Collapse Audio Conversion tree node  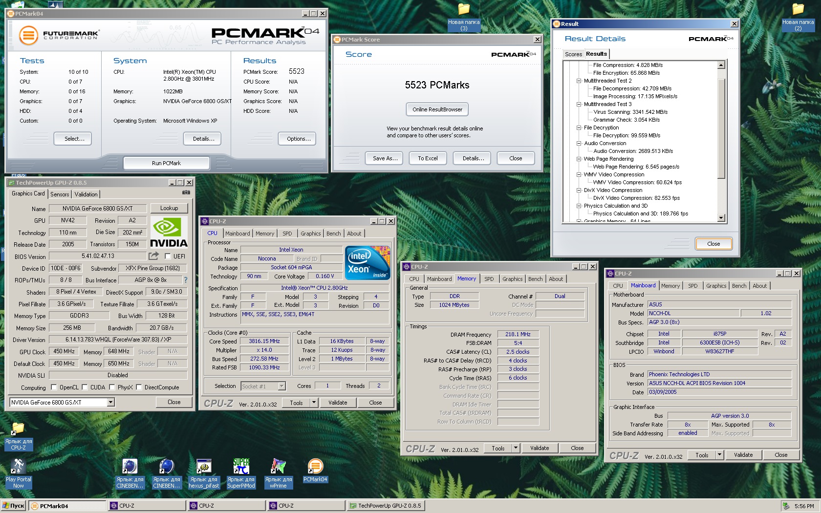point(579,143)
